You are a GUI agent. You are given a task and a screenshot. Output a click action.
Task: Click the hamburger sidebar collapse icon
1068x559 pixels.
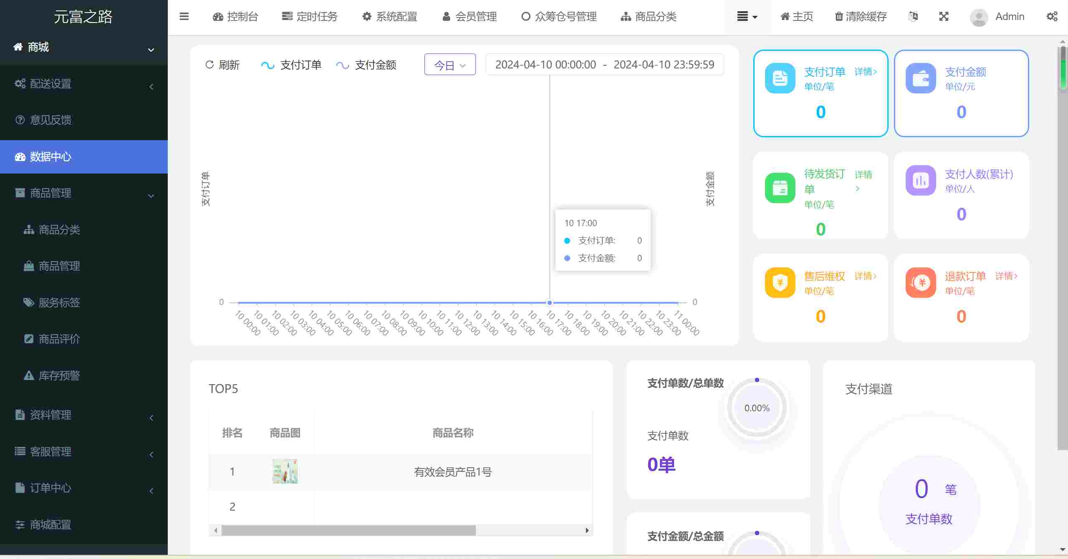click(x=184, y=17)
